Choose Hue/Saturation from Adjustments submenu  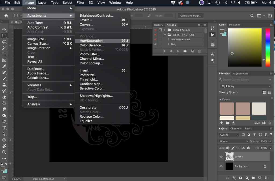(103, 41)
